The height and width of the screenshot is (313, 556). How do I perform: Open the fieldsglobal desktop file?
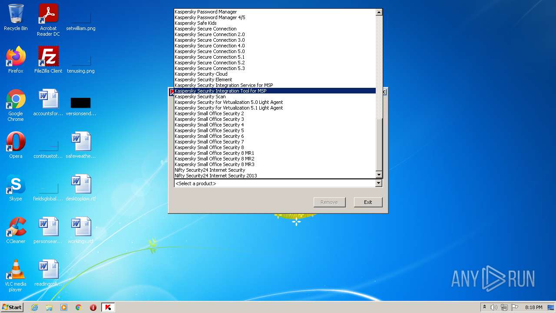tap(48, 191)
